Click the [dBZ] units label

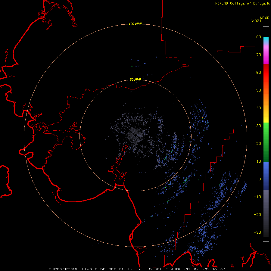256,21
